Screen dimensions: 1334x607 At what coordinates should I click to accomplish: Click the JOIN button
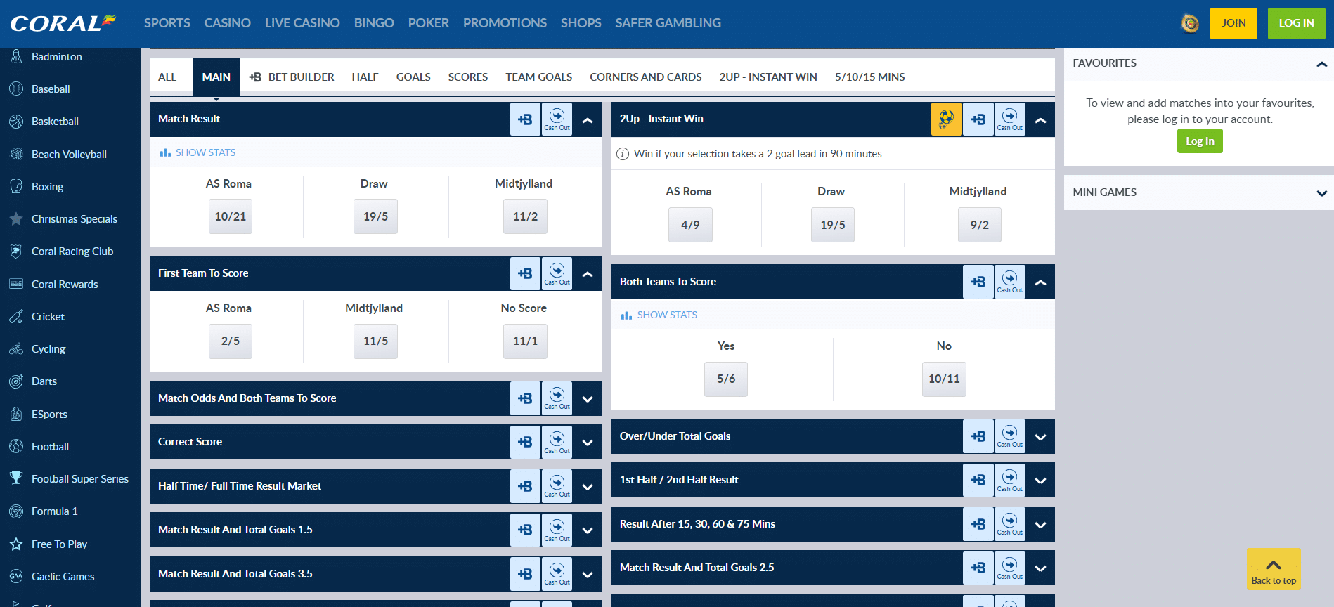1233,23
